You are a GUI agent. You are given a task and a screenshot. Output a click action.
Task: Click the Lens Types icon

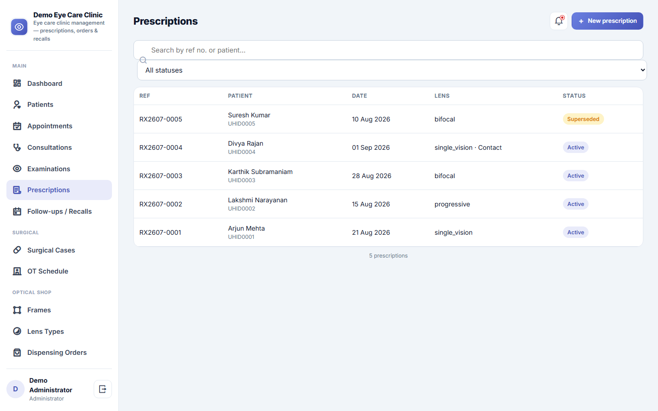17,331
